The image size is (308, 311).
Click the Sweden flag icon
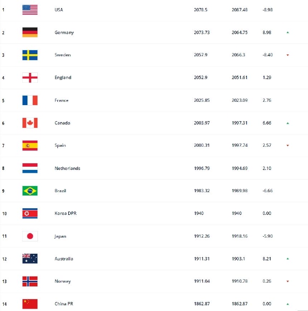click(30, 55)
